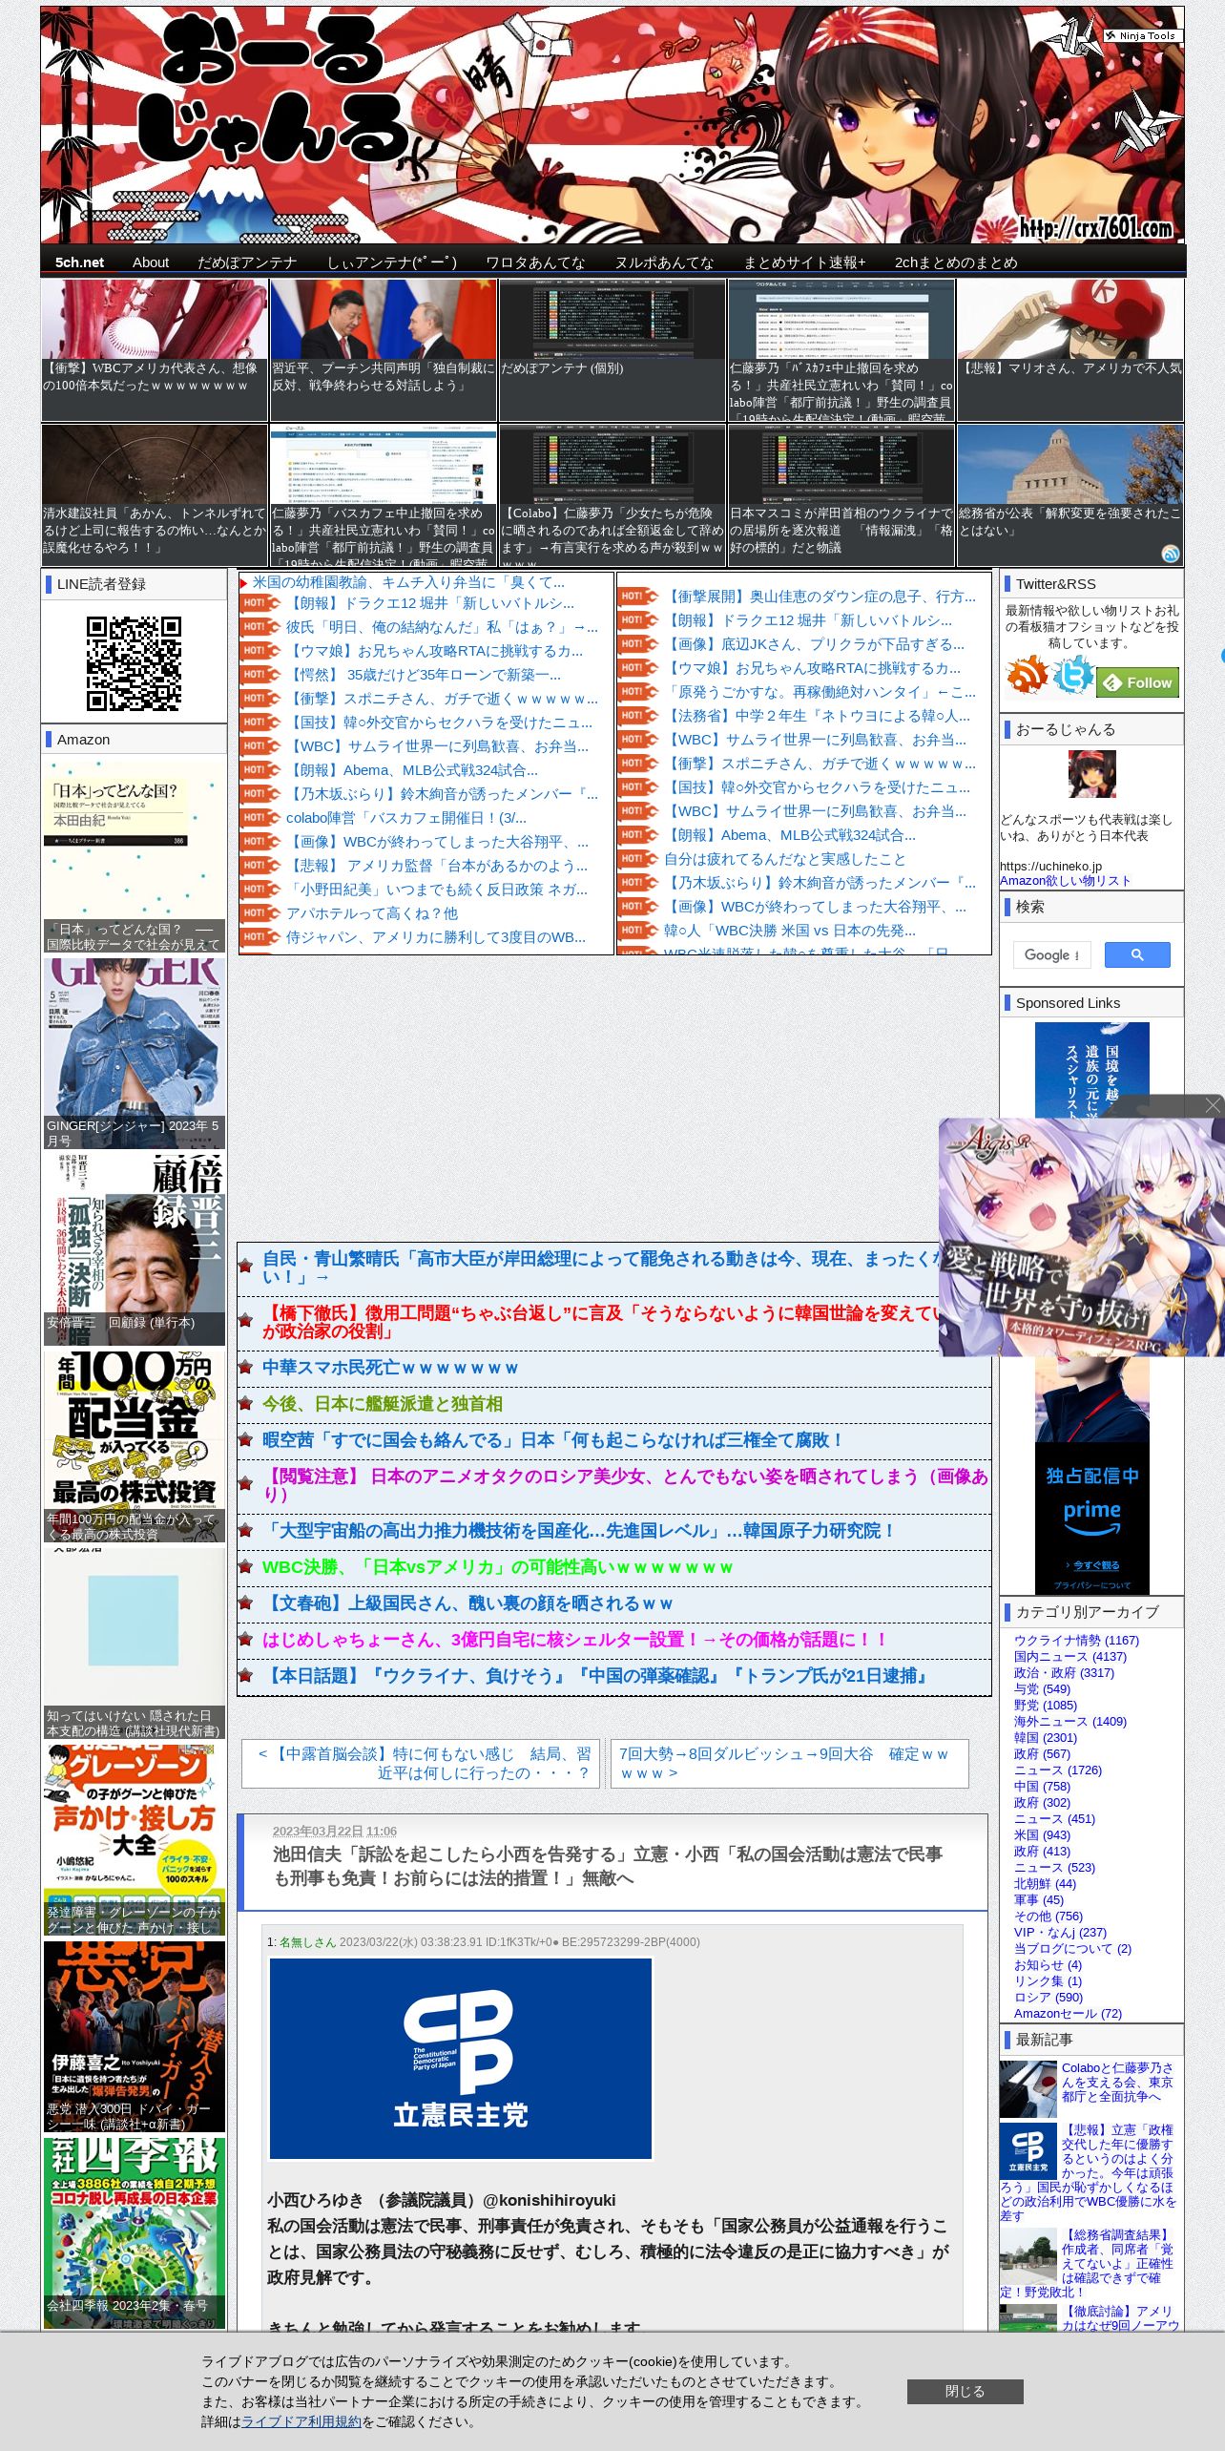Click the 立憲民主党 logo image in article
The height and width of the screenshot is (2451, 1225).
460,2059
